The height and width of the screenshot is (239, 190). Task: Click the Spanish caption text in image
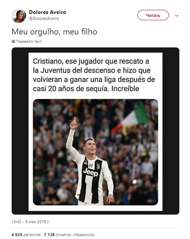[x=94, y=75]
